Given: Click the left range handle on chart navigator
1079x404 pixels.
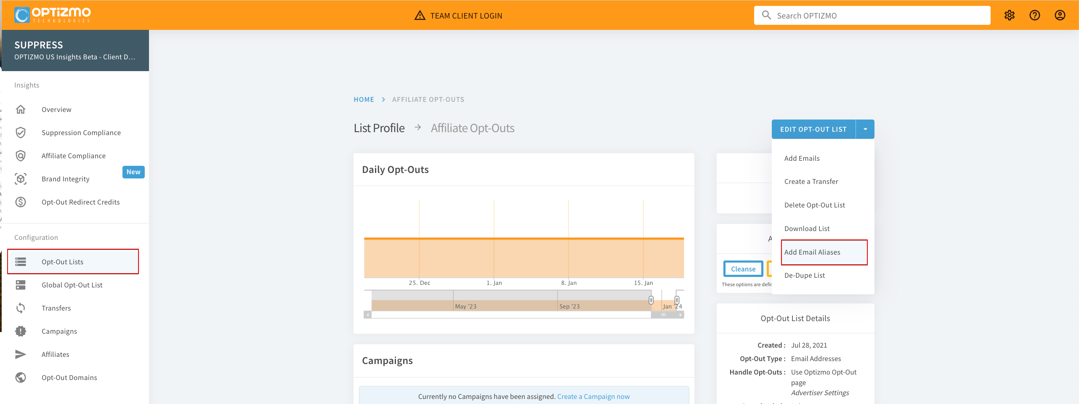Looking at the screenshot, I should [x=651, y=300].
